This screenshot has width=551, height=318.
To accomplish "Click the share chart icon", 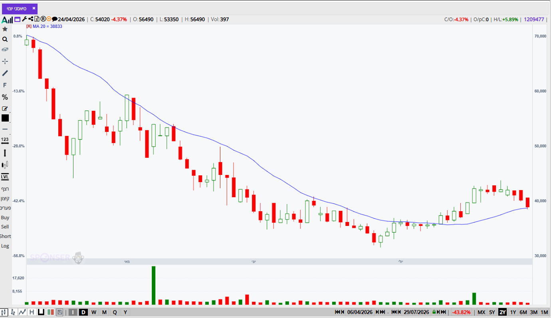I will point(31,19).
